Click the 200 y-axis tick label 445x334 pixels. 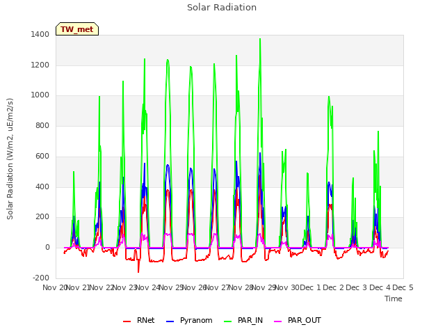click(42, 217)
